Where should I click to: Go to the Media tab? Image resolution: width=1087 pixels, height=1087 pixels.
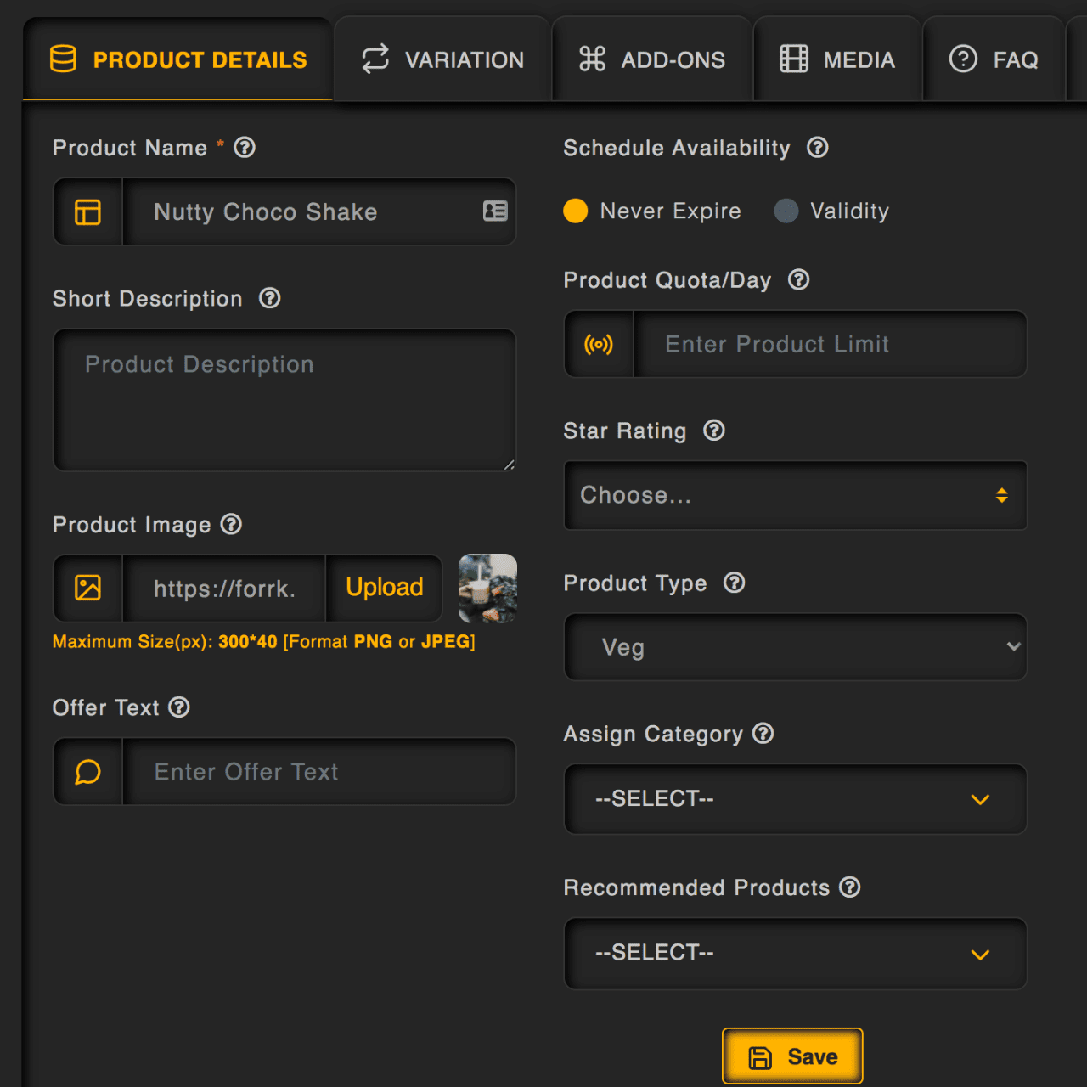[837, 59]
